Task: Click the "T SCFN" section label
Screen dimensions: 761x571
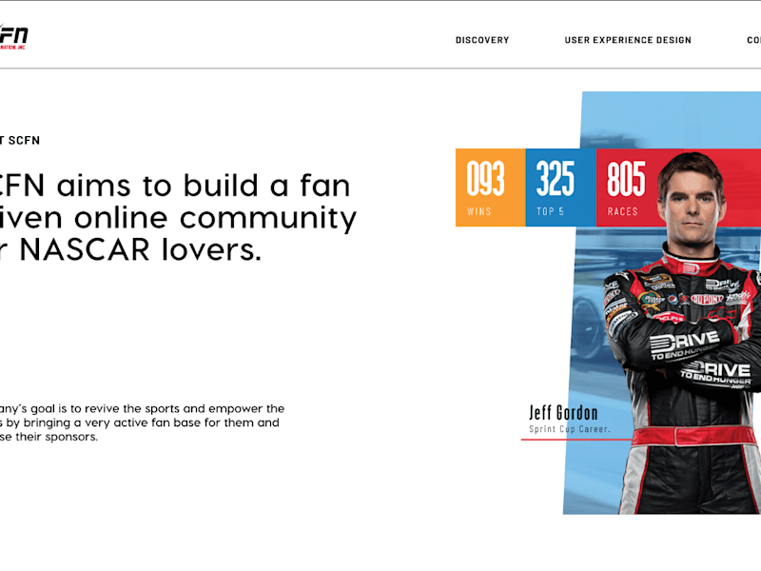Action: point(20,141)
